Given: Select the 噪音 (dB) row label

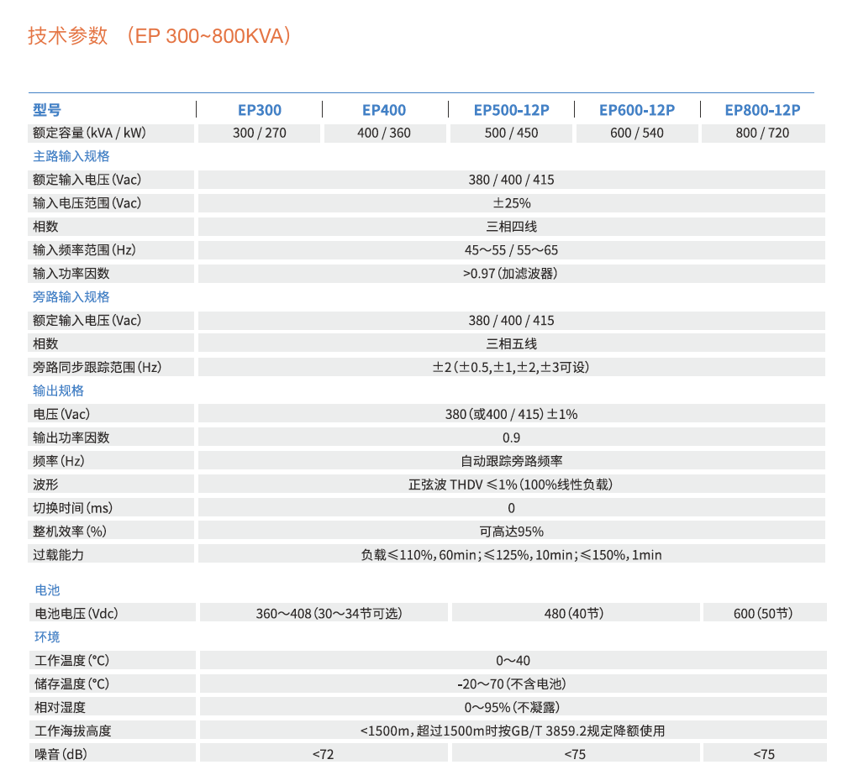Looking at the screenshot, I should click(x=61, y=754).
